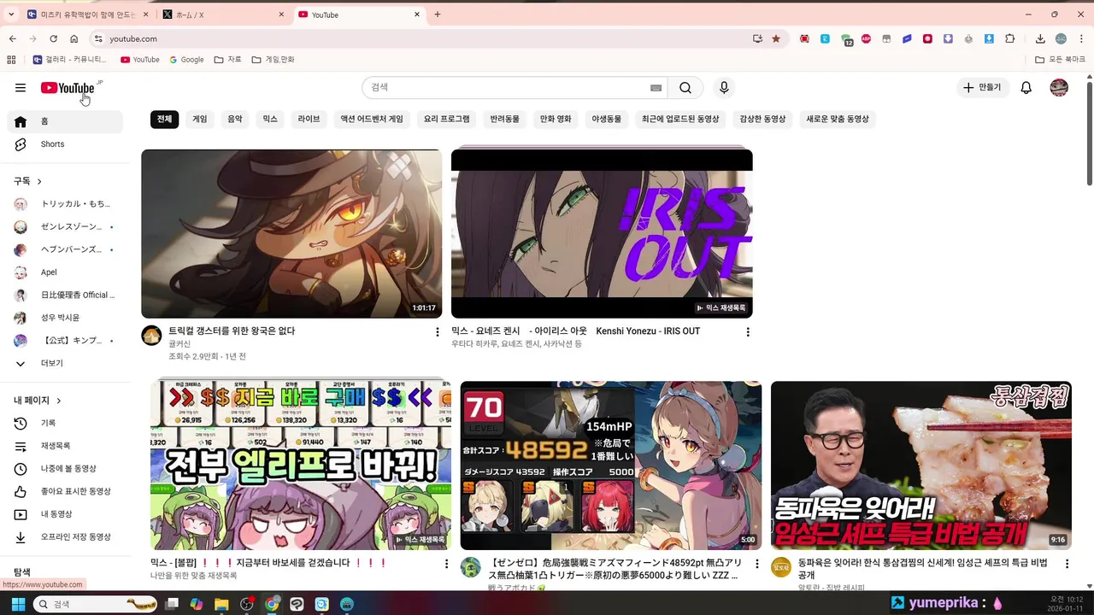Screen dimensions: 1094x615
Task: Open the 1:01:17 트릭컬 video thumbnail
Action: point(291,233)
